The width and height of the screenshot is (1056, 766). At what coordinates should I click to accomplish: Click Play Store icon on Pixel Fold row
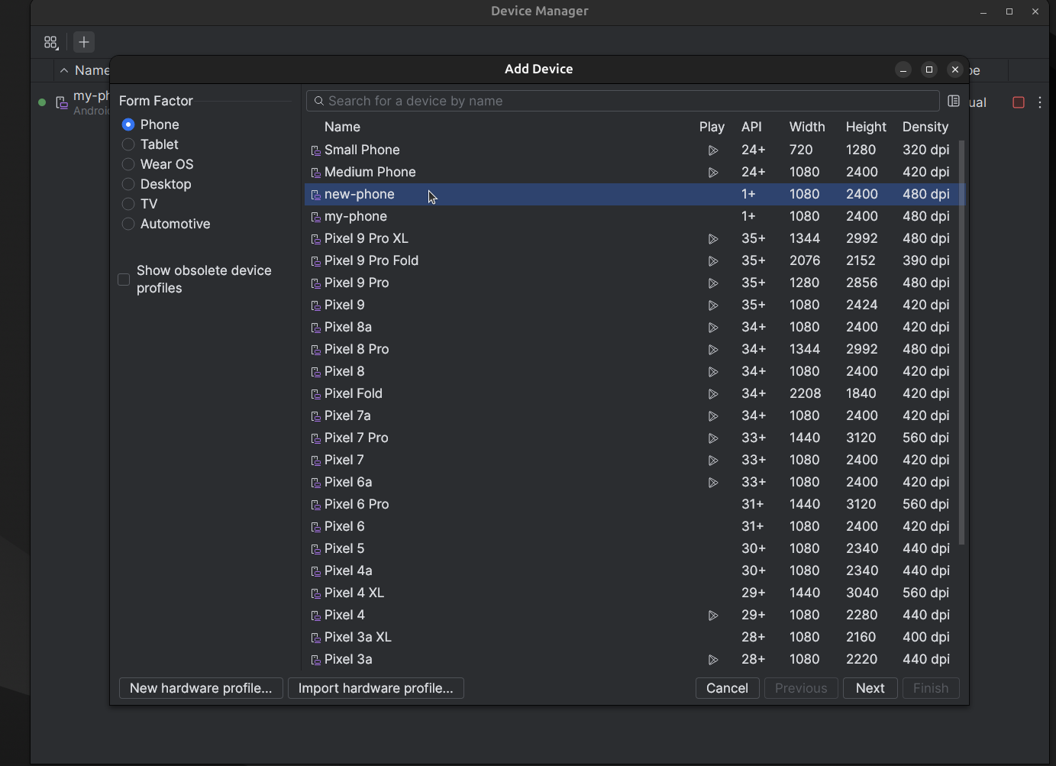[712, 394]
